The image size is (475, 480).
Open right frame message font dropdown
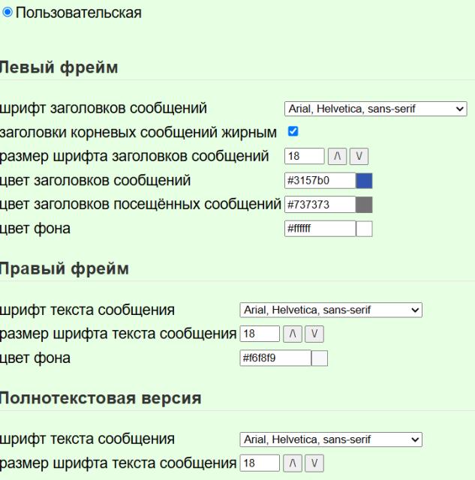[x=330, y=310]
